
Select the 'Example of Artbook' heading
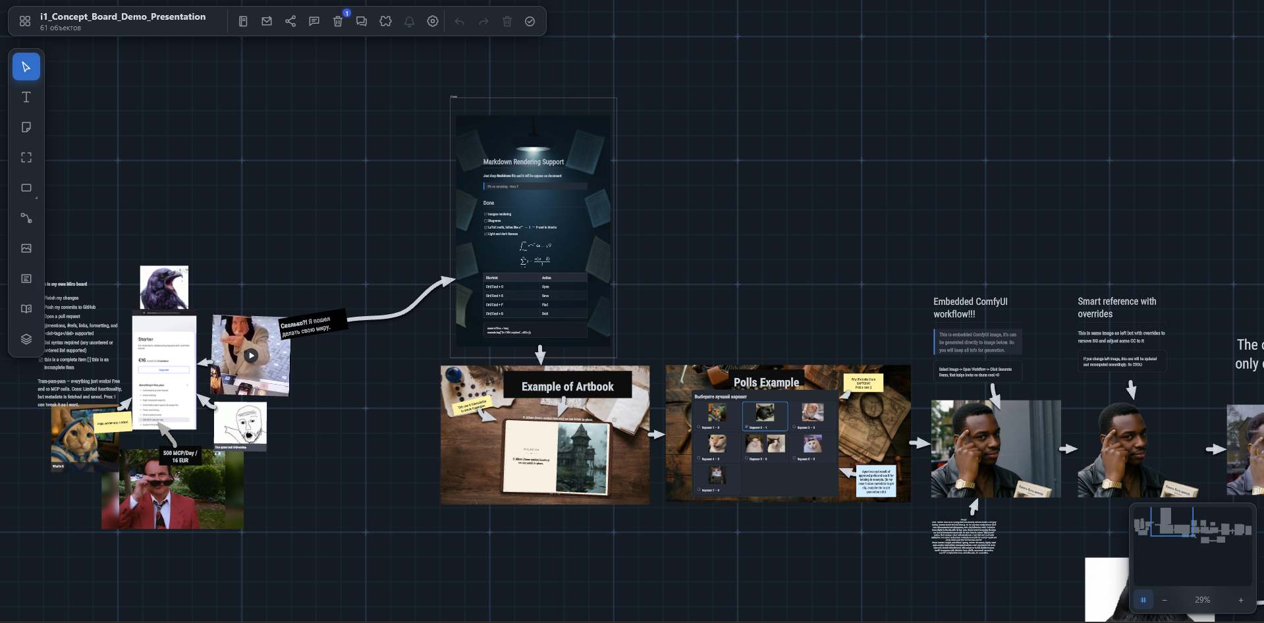(568, 387)
